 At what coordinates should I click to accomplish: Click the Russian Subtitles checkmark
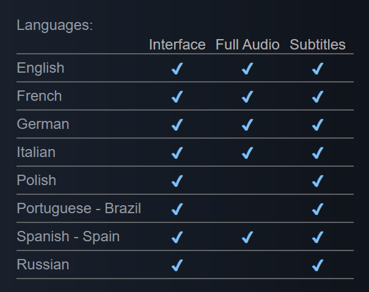(x=317, y=266)
